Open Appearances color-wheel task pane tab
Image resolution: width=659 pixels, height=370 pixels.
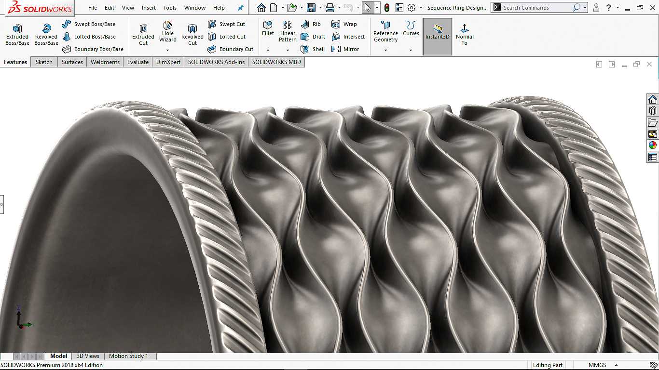point(653,145)
